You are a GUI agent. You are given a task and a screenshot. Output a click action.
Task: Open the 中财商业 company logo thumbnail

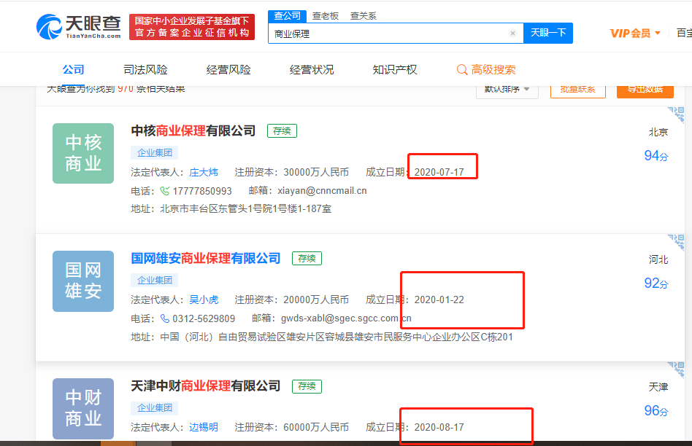click(83, 409)
